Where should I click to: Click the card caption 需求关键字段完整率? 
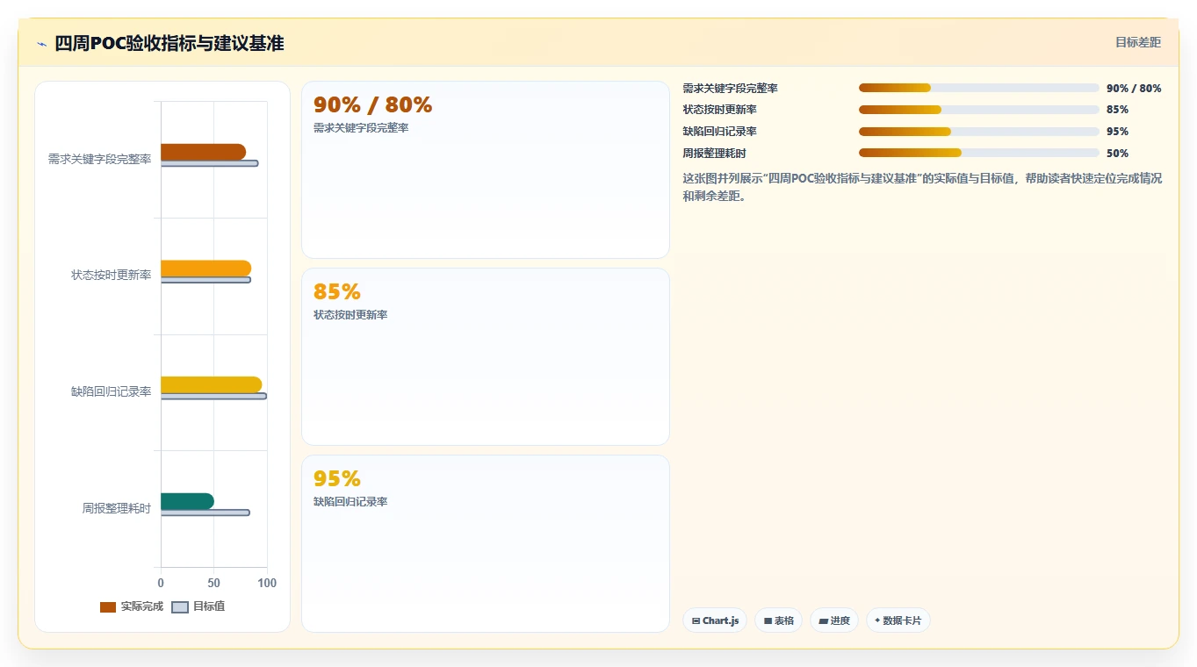361,128
